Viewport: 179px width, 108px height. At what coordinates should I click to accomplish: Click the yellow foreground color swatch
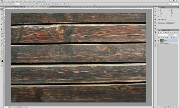tap(1, 60)
